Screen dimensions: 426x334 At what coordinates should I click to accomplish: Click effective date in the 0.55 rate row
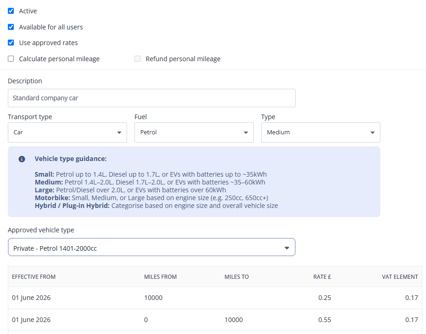pyautogui.click(x=31, y=320)
